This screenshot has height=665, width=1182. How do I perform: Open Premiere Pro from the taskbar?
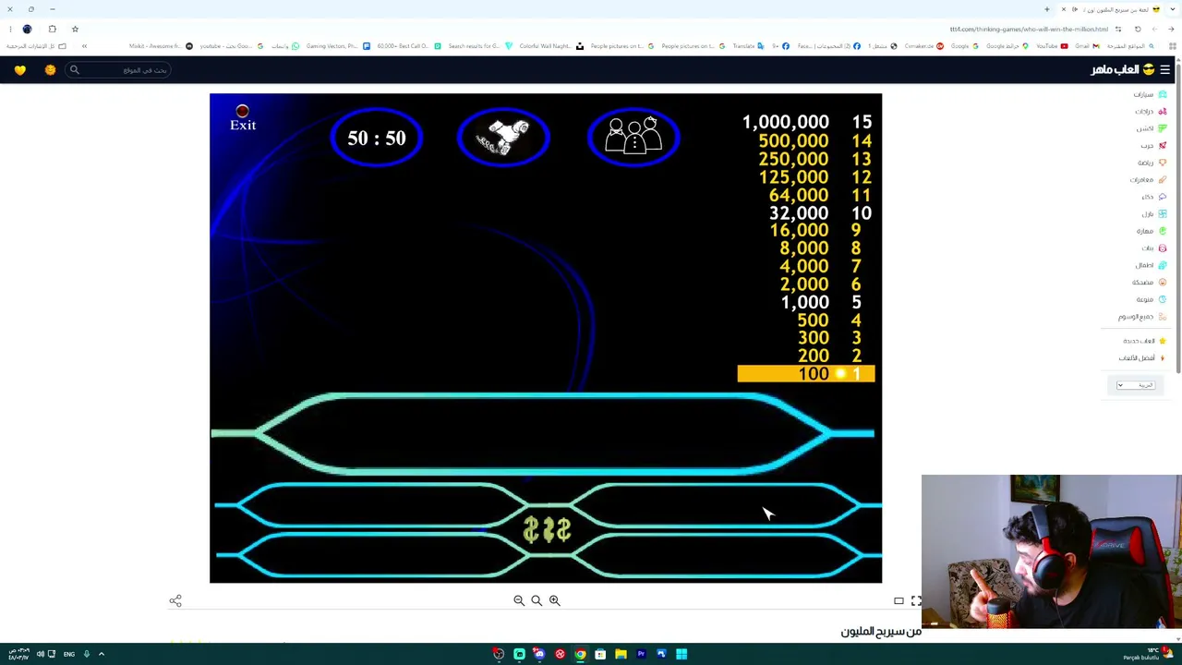641,654
